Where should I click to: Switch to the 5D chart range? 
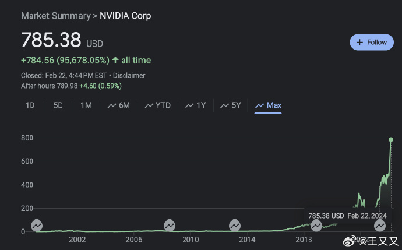tap(58, 105)
